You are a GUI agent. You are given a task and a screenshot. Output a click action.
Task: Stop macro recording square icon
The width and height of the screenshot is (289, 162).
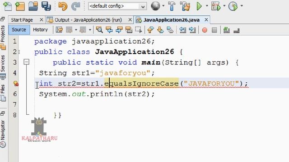214,30
